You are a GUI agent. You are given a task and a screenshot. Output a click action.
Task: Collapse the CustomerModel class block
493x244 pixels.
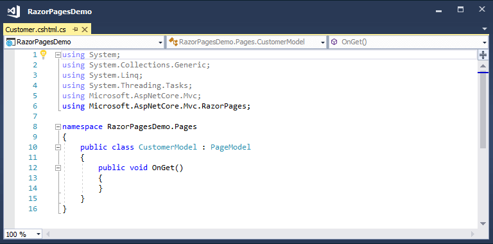(58, 147)
